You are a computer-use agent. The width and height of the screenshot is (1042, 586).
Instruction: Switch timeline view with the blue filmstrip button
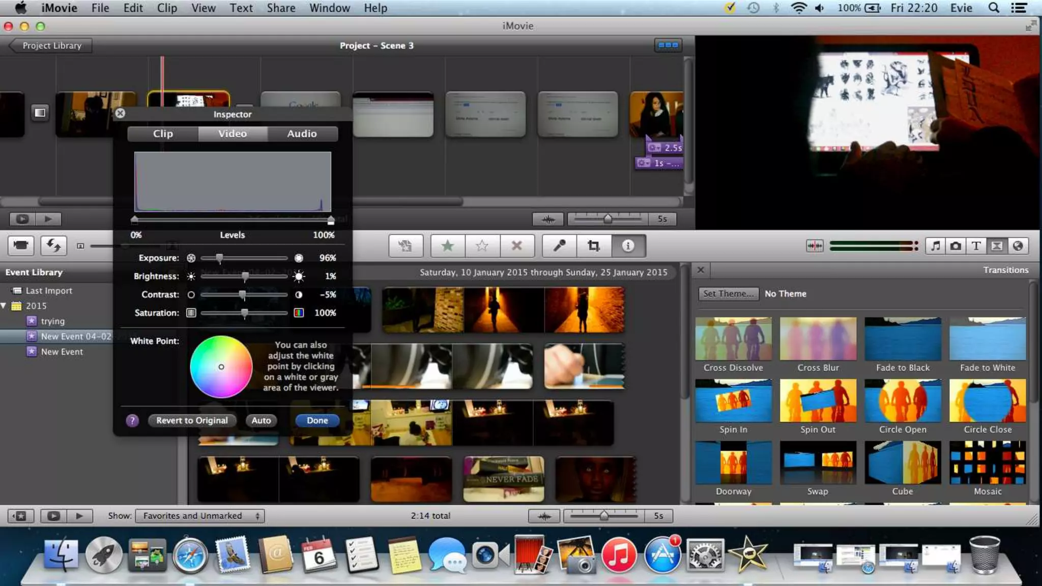(x=668, y=45)
